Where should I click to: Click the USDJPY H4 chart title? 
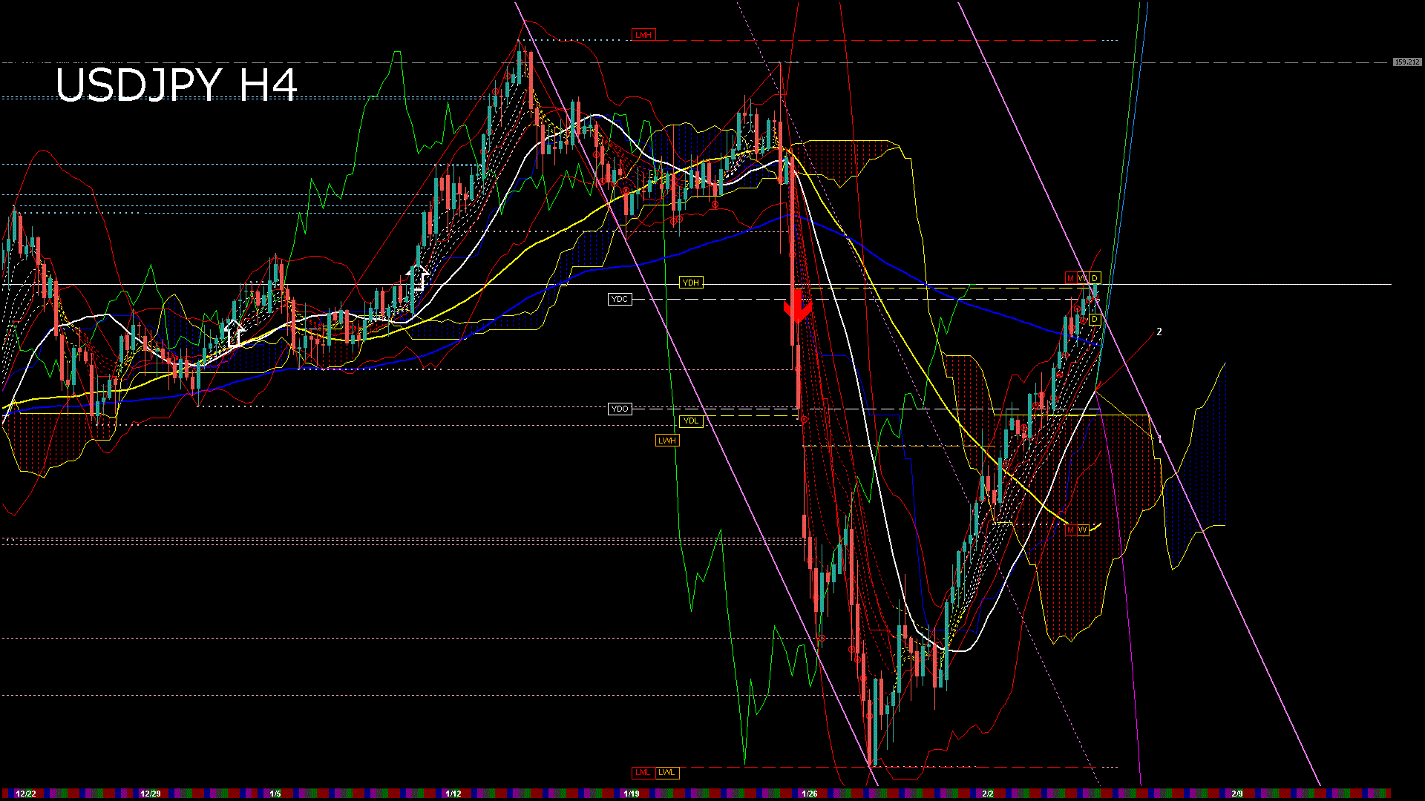[x=177, y=85]
